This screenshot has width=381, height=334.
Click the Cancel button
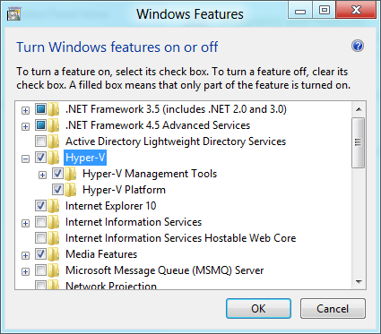coord(333,308)
